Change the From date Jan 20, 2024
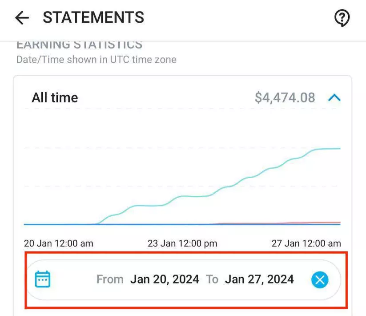This screenshot has height=316, width=366. [165, 280]
